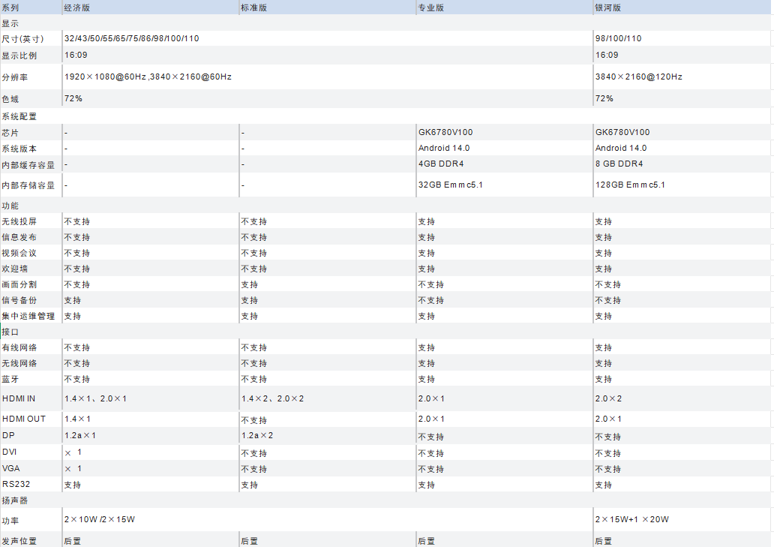Select 支持 for 蓝牙 in 专业版
The width and height of the screenshot is (774, 547).
tap(427, 380)
